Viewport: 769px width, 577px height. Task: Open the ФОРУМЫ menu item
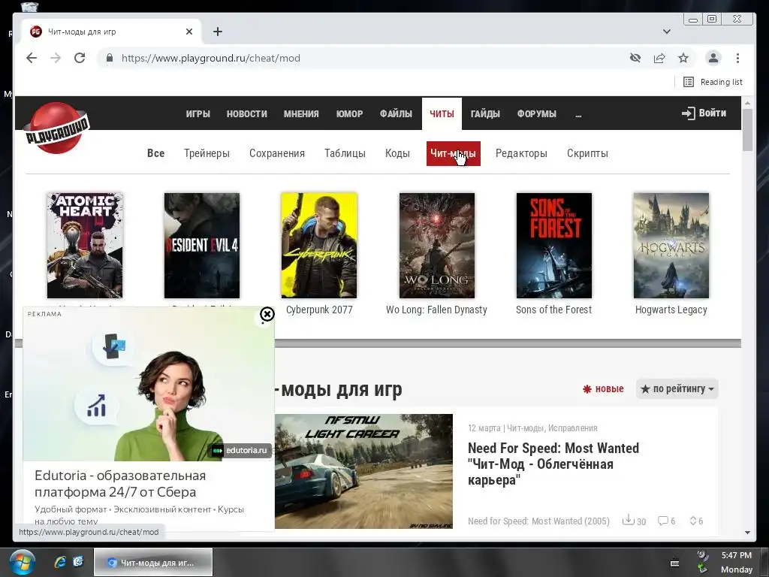[x=536, y=114]
